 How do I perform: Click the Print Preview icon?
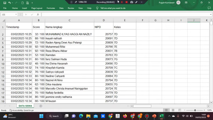tap(27, 3)
